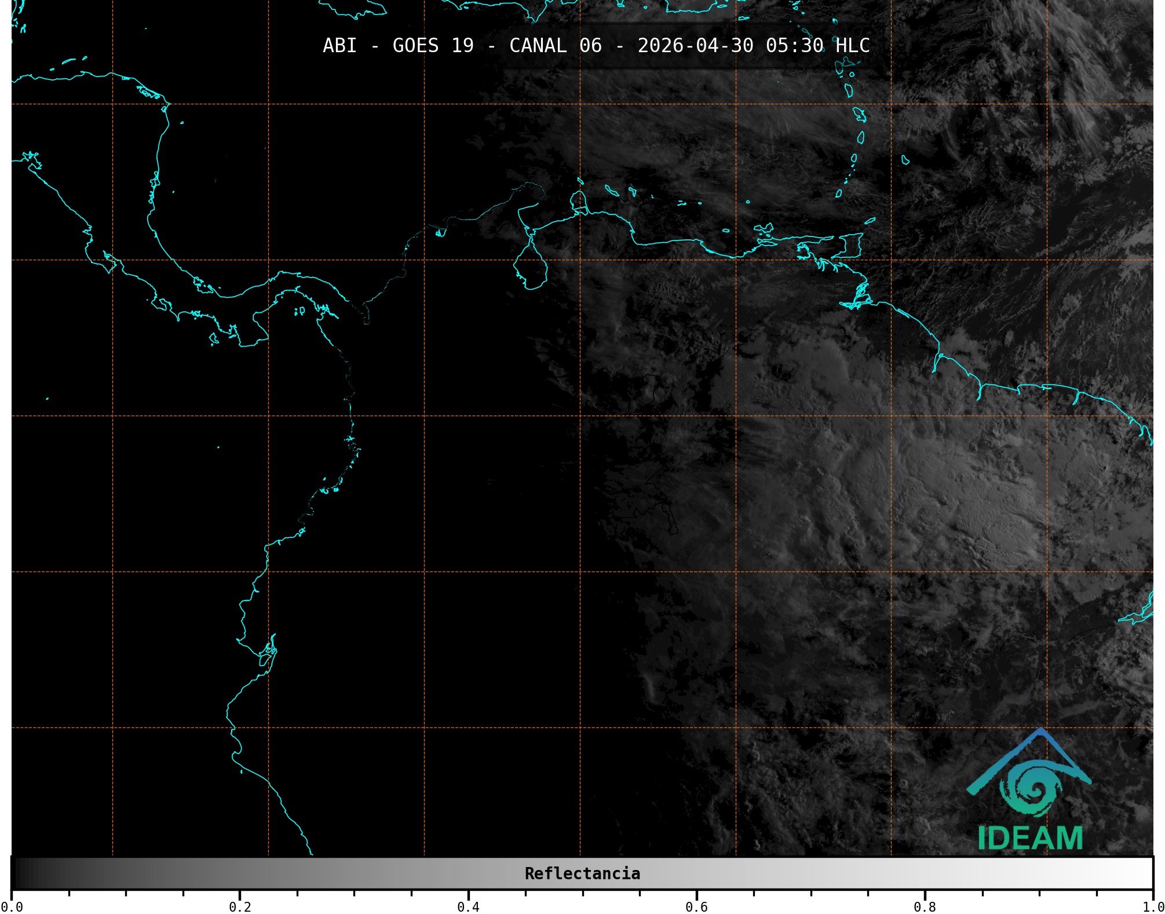The image size is (1165, 914).
Task: Click the Reflectancia colorbar label
Action: point(582,873)
